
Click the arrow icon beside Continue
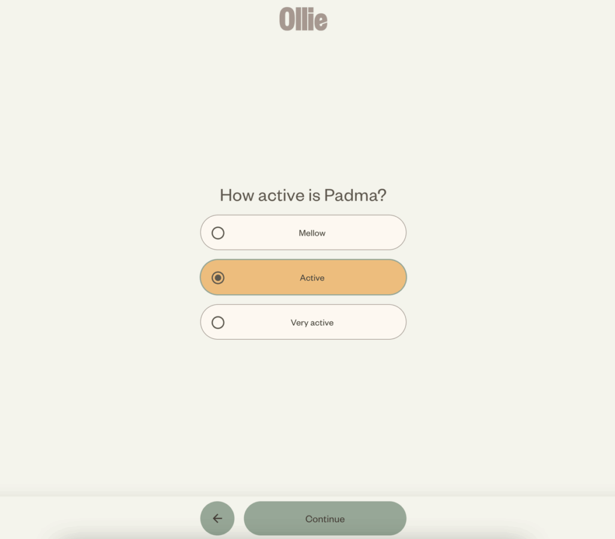pos(217,519)
